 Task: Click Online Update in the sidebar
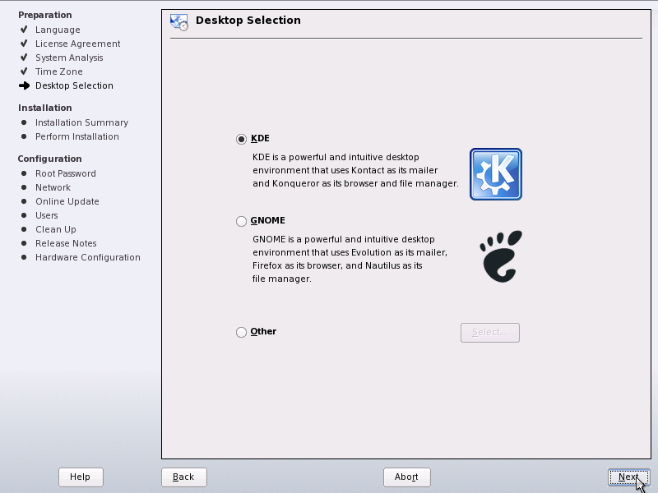tap(67, 201)
